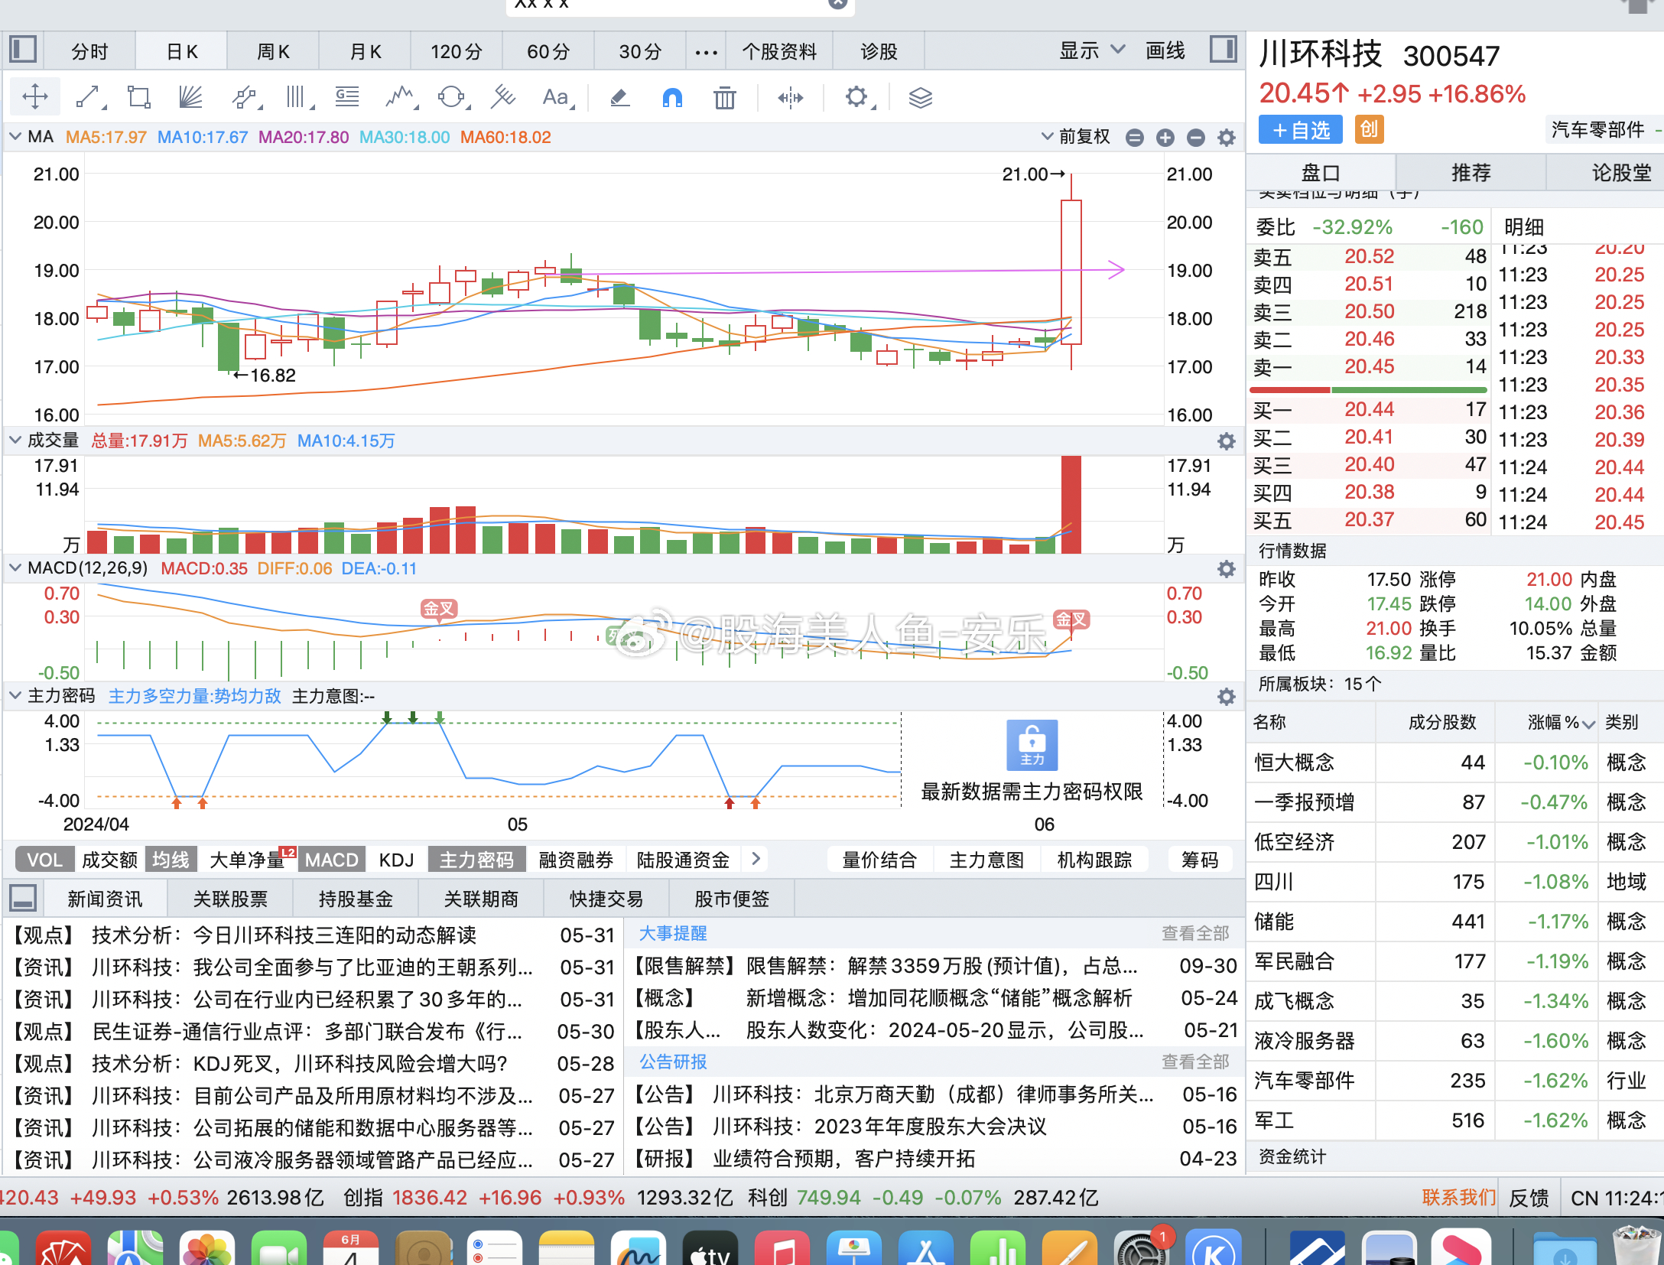Select the rectangle drawing tool

[139, 97]
